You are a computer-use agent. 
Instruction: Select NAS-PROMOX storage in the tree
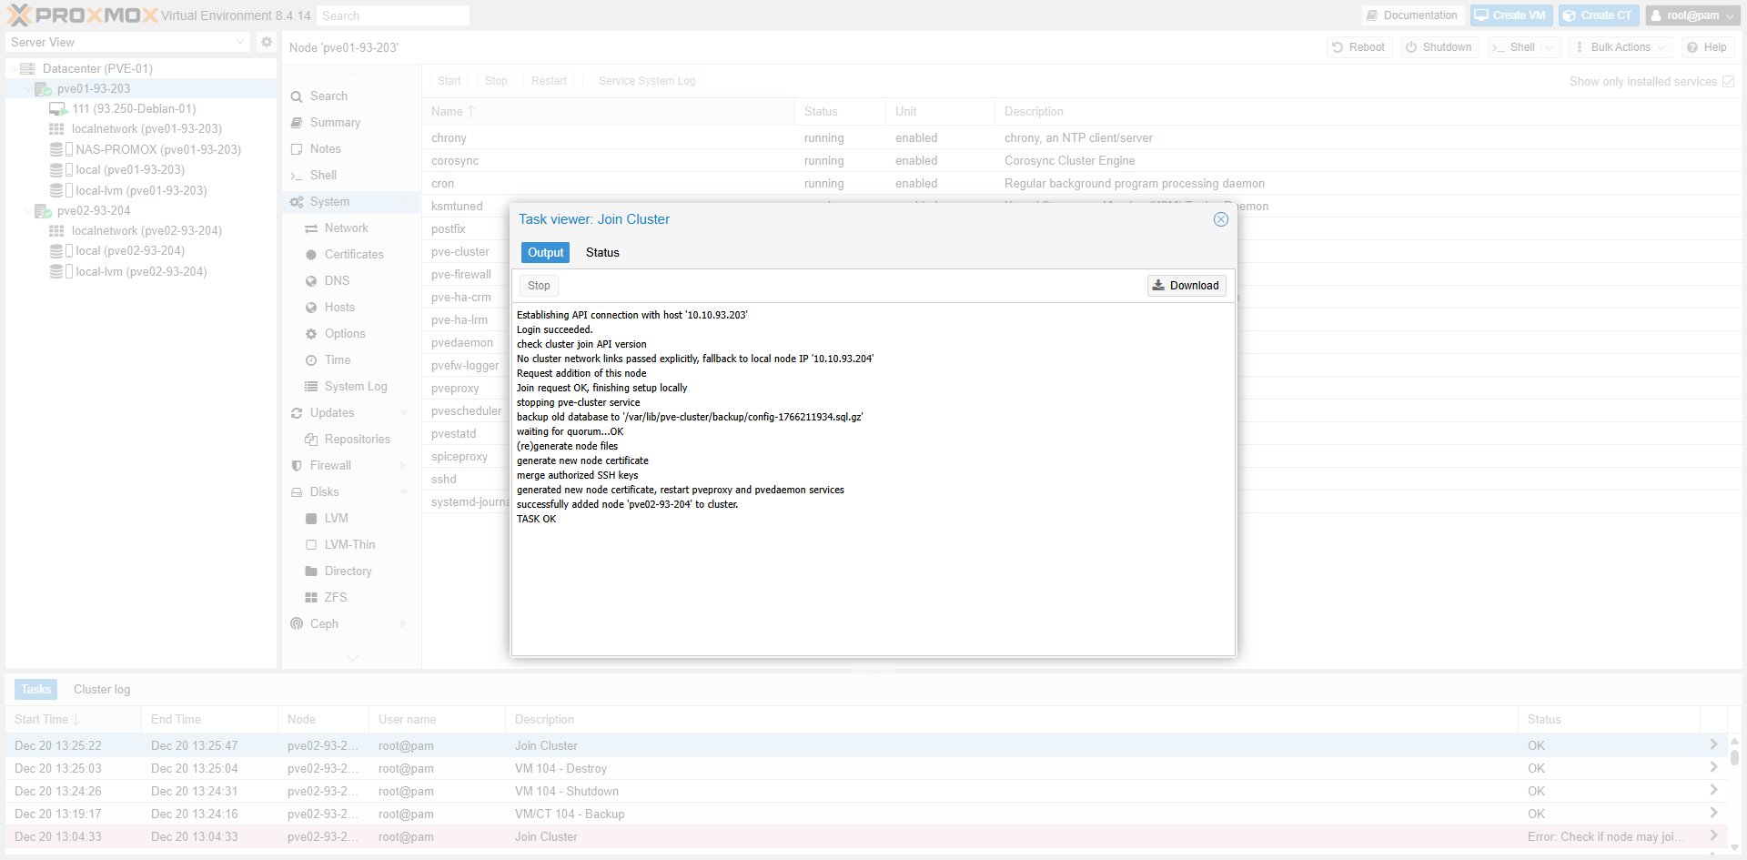point(157,149)
